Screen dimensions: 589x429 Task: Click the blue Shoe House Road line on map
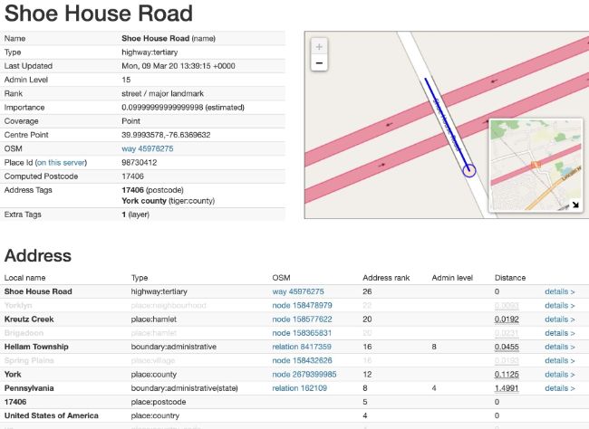(444, 119)
